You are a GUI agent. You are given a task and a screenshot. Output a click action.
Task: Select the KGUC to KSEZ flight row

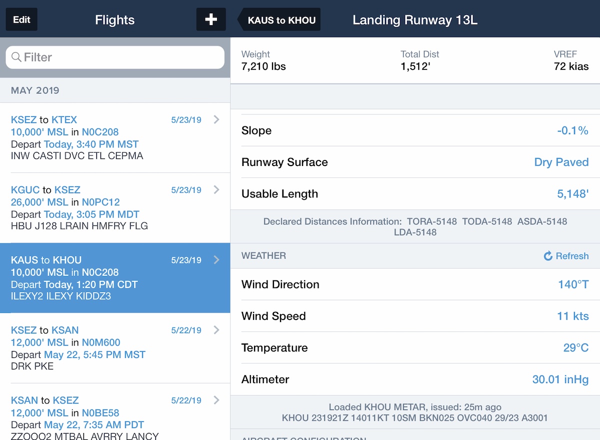pos(115,207)
